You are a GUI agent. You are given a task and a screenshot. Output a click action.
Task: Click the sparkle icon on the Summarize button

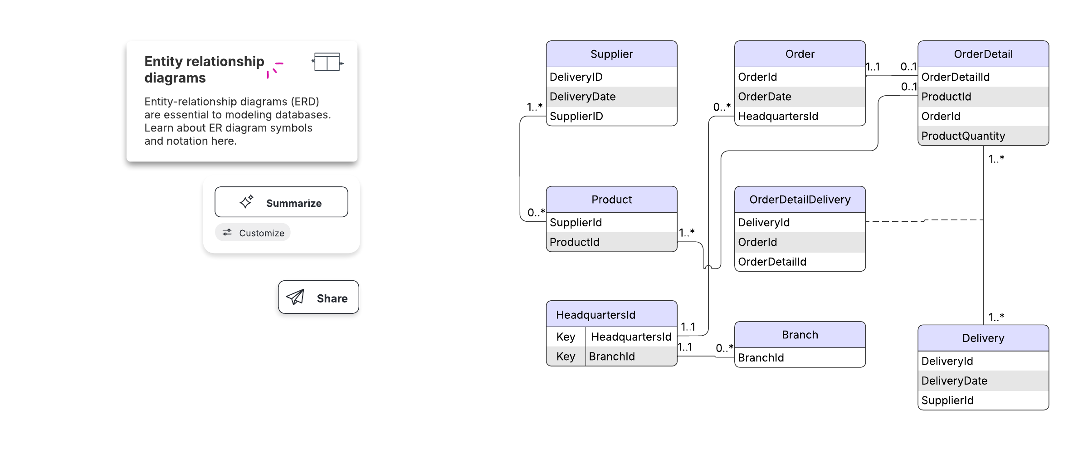(246, 202)
